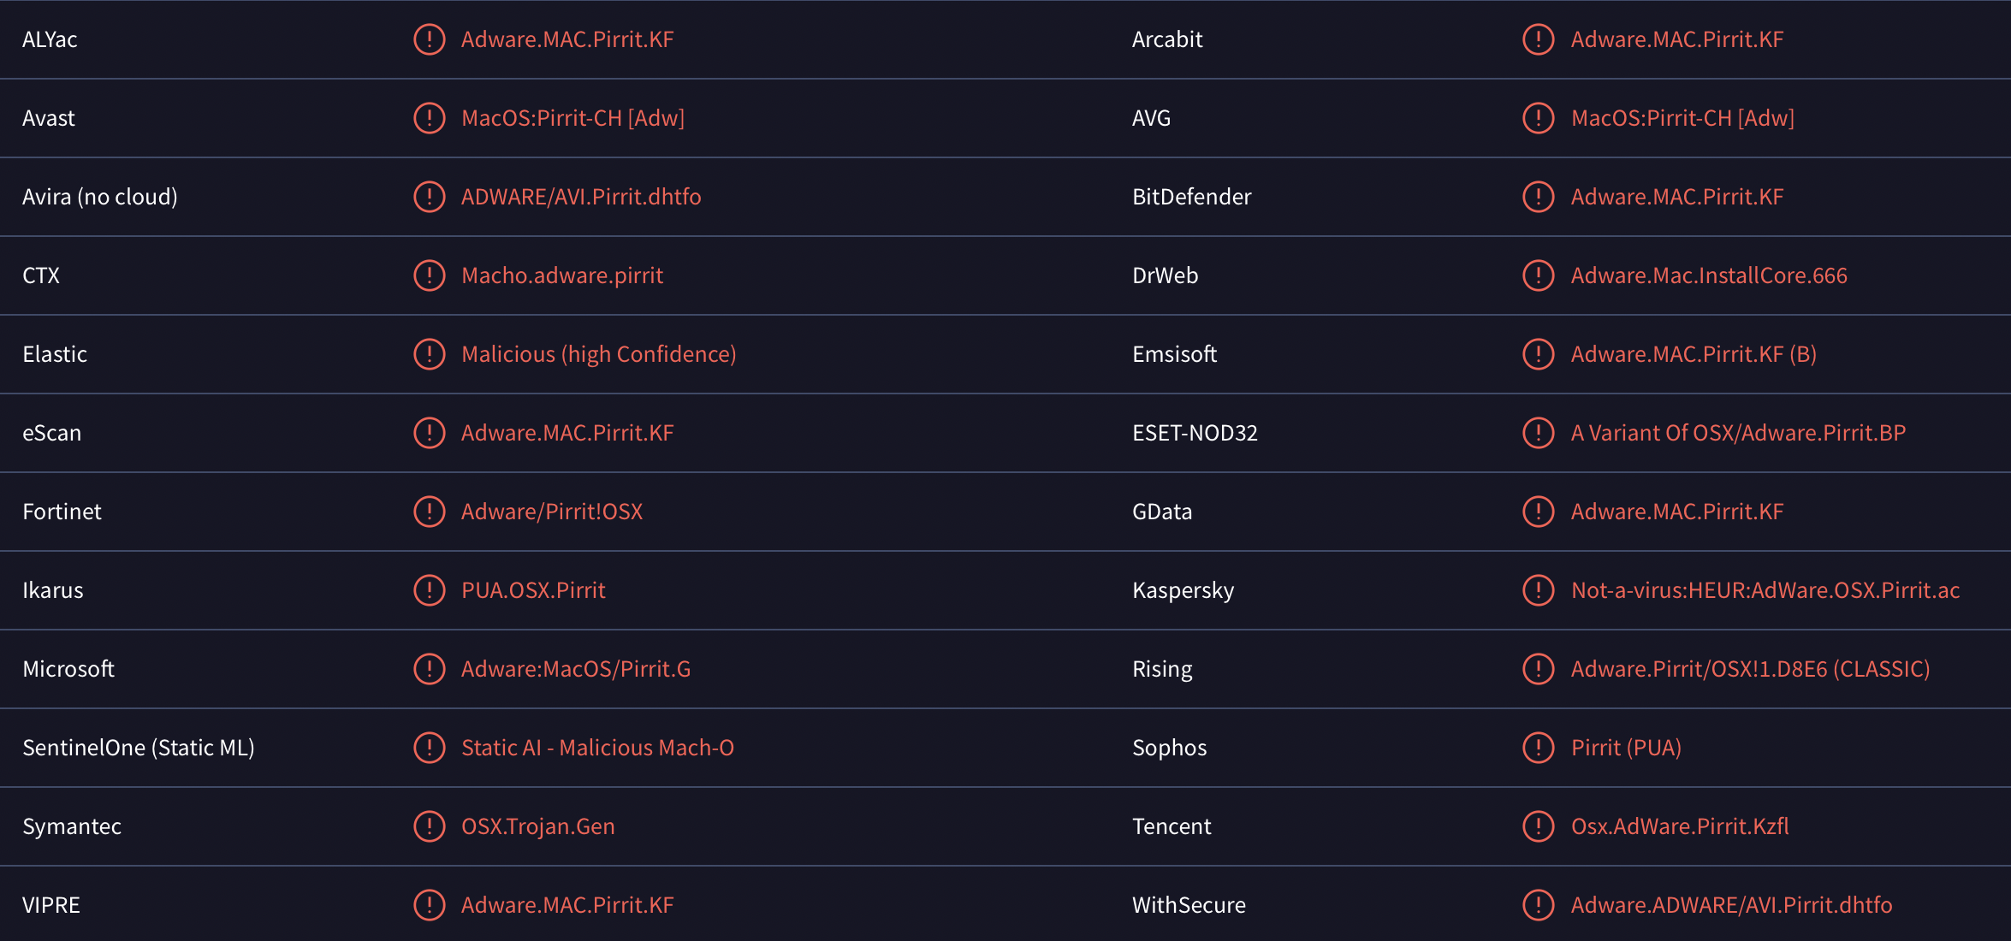Click the Not-a-virus:HEUR:AdWare.OSX.Pirrit.ac result
Screen dimensions: 2011x941
[x=1765, y=590]
